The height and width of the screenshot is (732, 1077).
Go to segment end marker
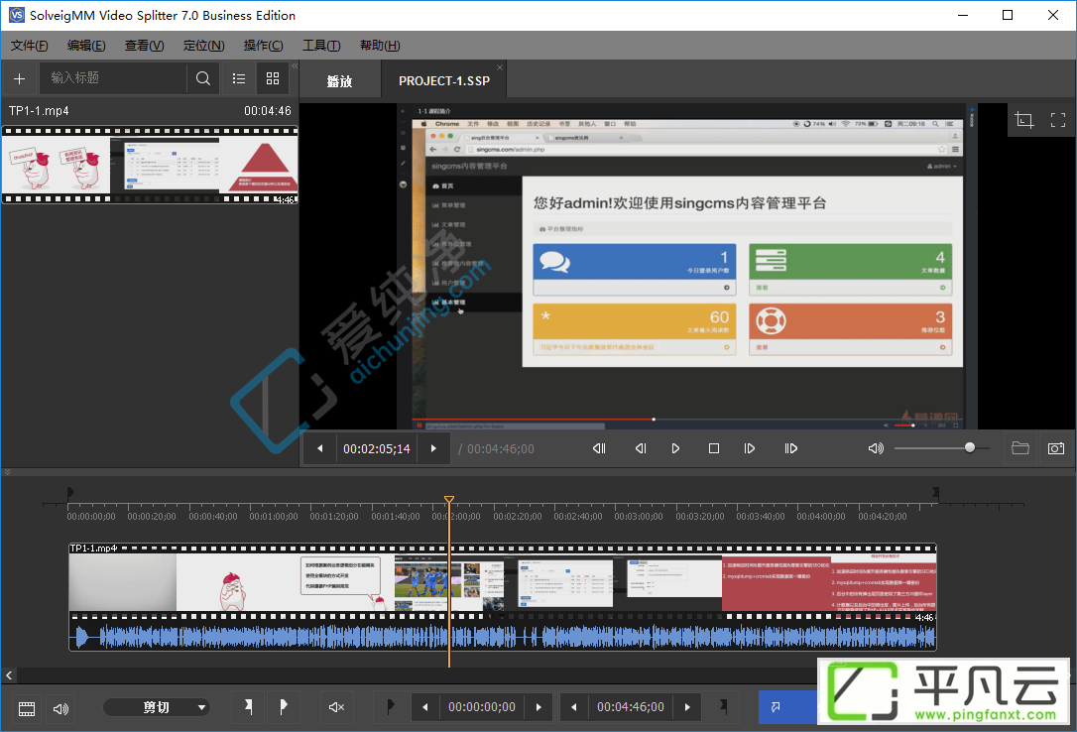click(723, 706)
